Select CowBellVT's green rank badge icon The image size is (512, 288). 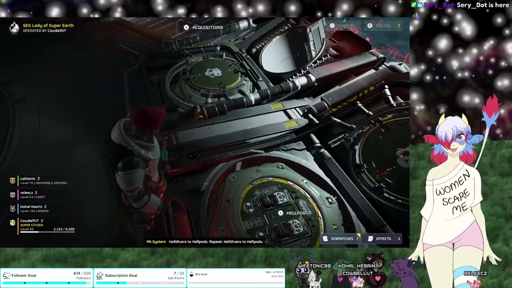pyautogui.click(x=13, y=223)
